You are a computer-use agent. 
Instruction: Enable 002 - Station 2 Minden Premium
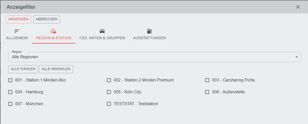(x=109, y=80)
